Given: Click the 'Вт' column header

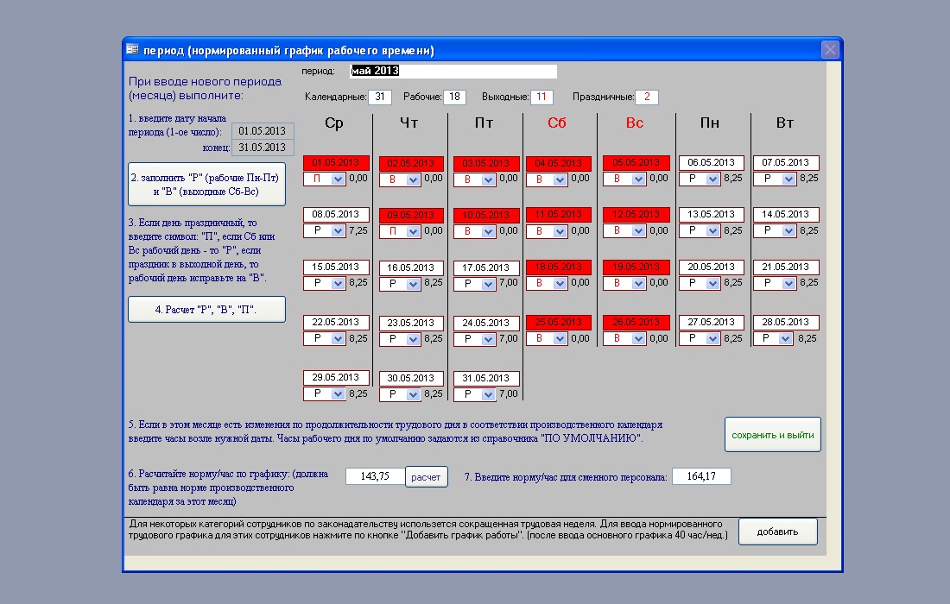Looking at the screenshot, I should [x=784, y=123].
